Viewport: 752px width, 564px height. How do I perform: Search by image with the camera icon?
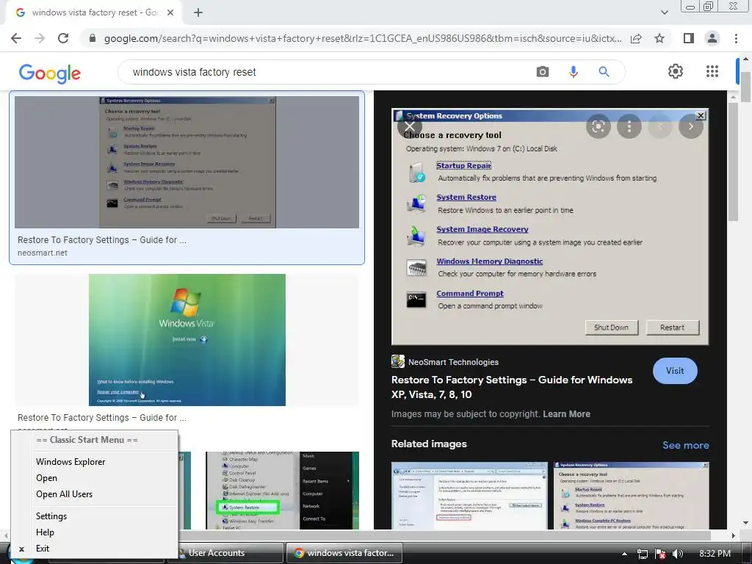pyautogui.click(x=543, y=72)
